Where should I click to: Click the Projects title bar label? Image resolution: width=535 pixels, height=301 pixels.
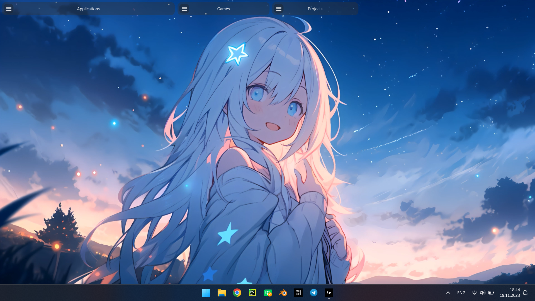click(x=315, y=9)
